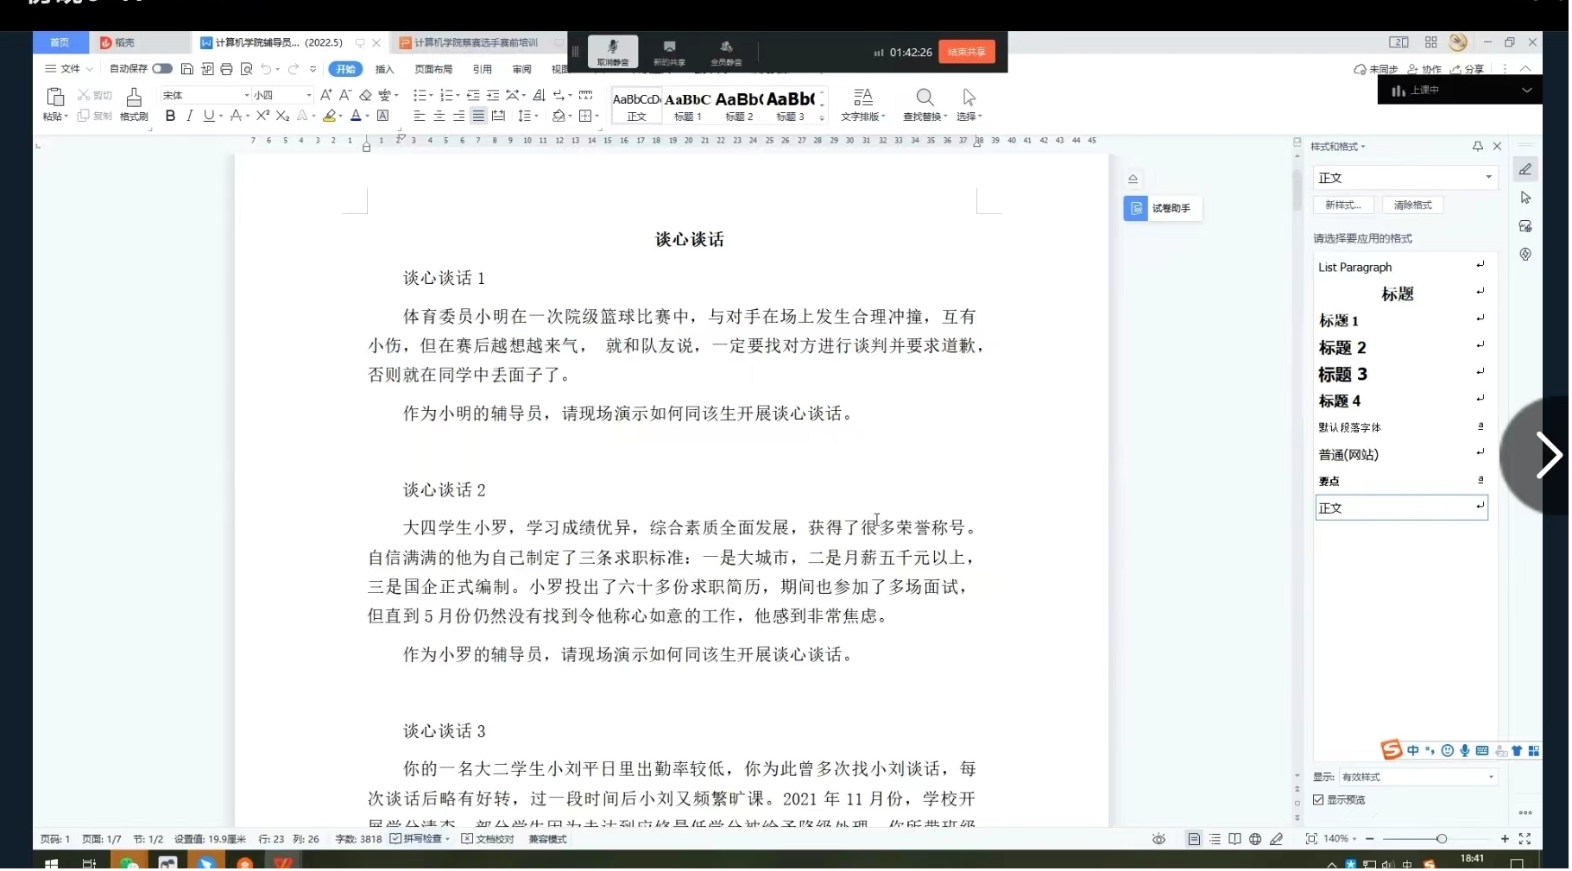Toggle Spell Check (拼写检查) in status bar
This screenshot has height=871, width=1572.
[420, 839]
